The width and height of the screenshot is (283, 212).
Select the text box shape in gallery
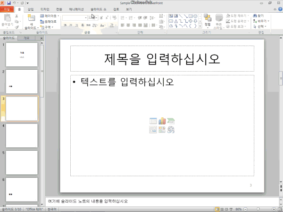coord(171,16)
